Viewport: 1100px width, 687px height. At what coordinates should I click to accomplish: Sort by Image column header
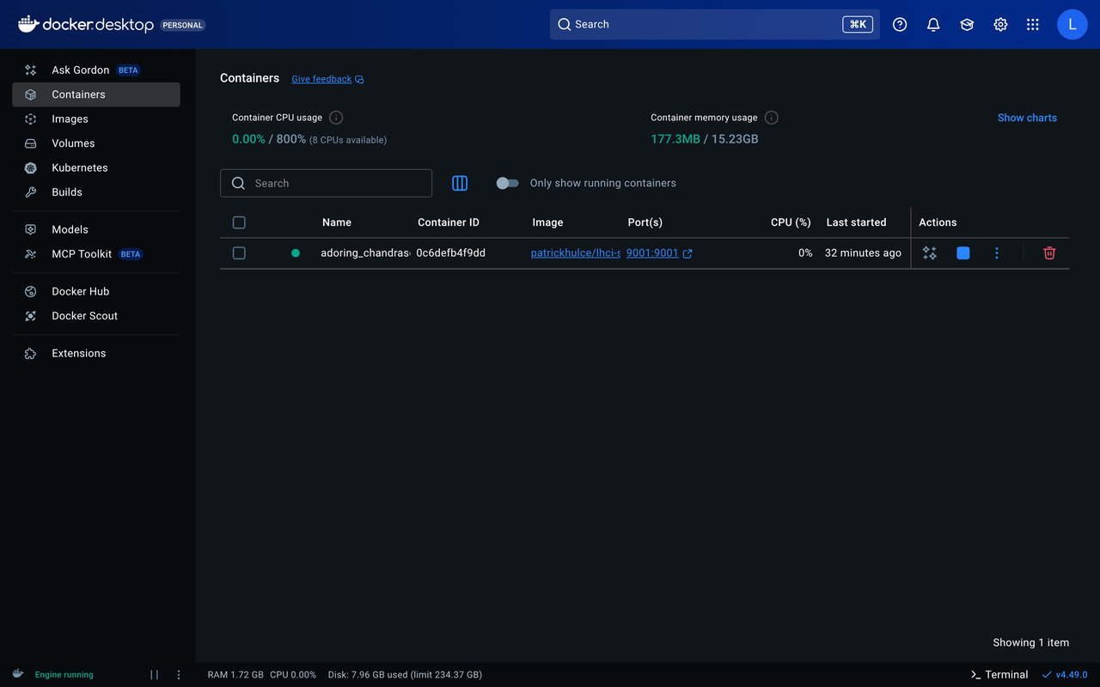pos(547,222)
